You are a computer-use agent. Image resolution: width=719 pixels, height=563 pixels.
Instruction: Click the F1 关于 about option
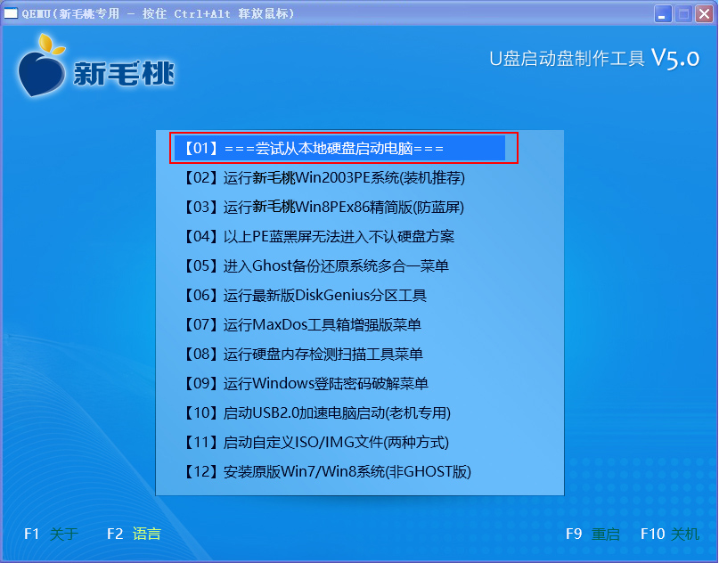(52, 534)
